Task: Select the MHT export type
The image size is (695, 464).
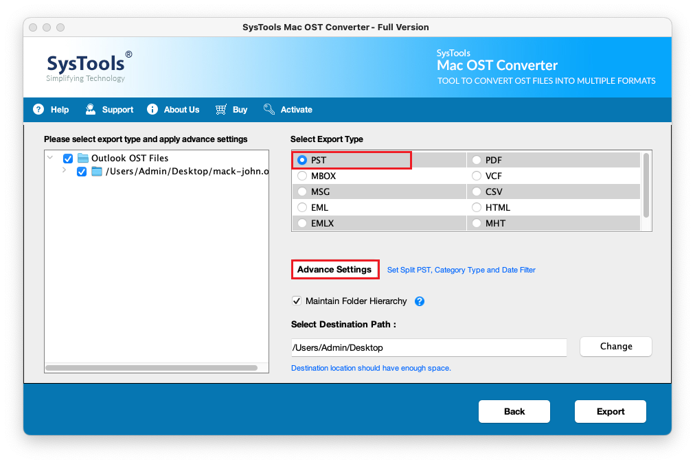Action: pos(477,223)
